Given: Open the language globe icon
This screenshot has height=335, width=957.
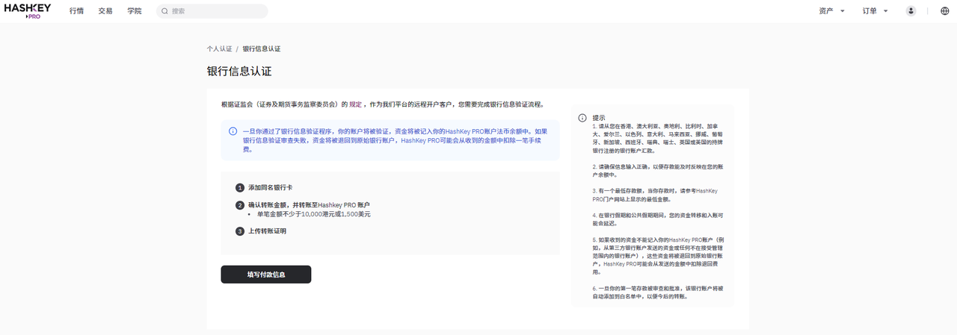Looking at the screenshot, I should click(944, 11).
